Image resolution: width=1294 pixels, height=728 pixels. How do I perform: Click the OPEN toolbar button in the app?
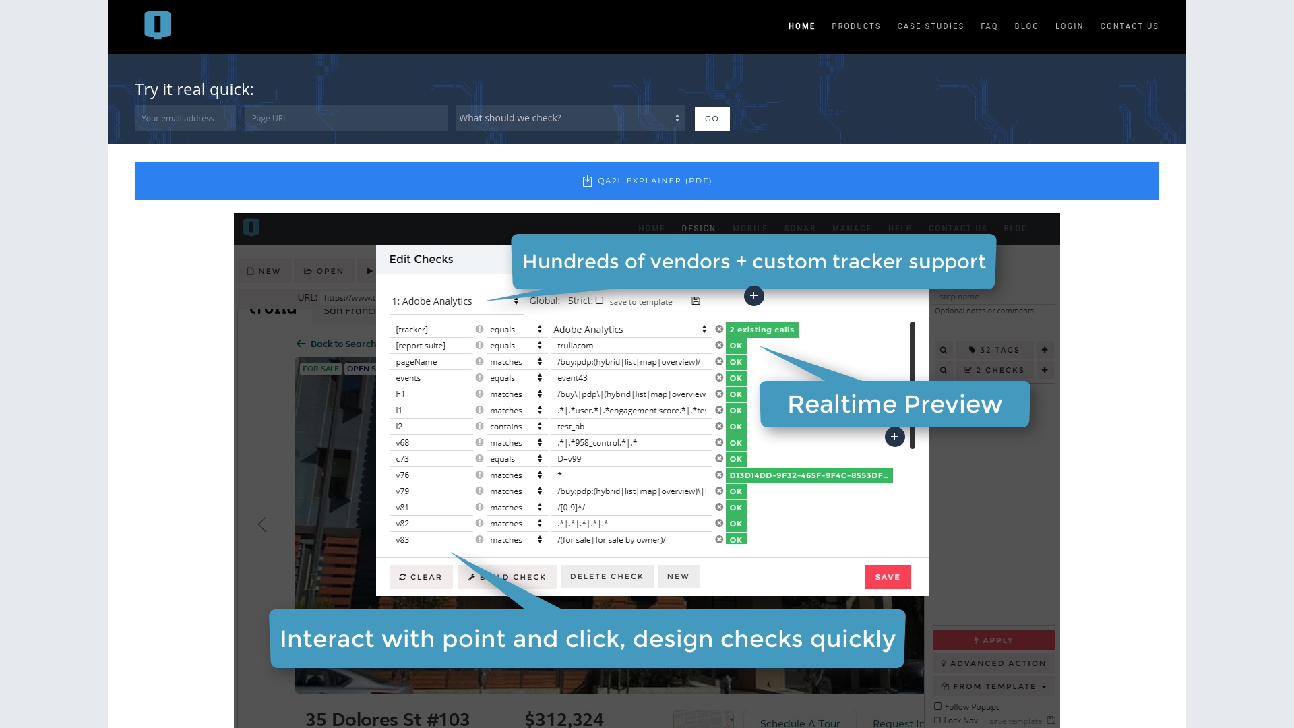coord(323,271)
